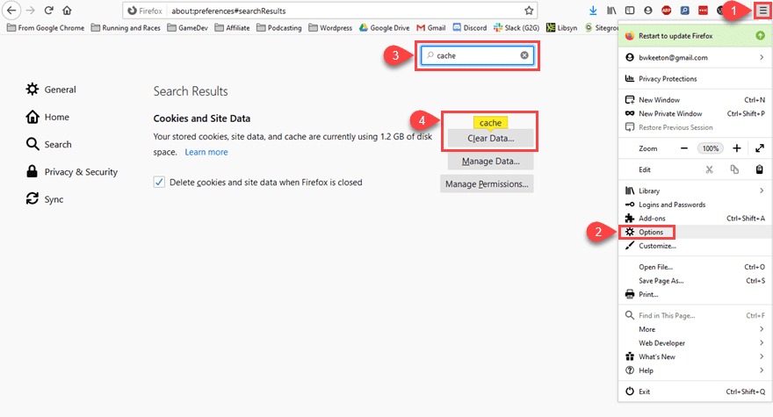773x417 pixels.
Task: Open the GameDev bookmarks folder
Action: (187, 27)
